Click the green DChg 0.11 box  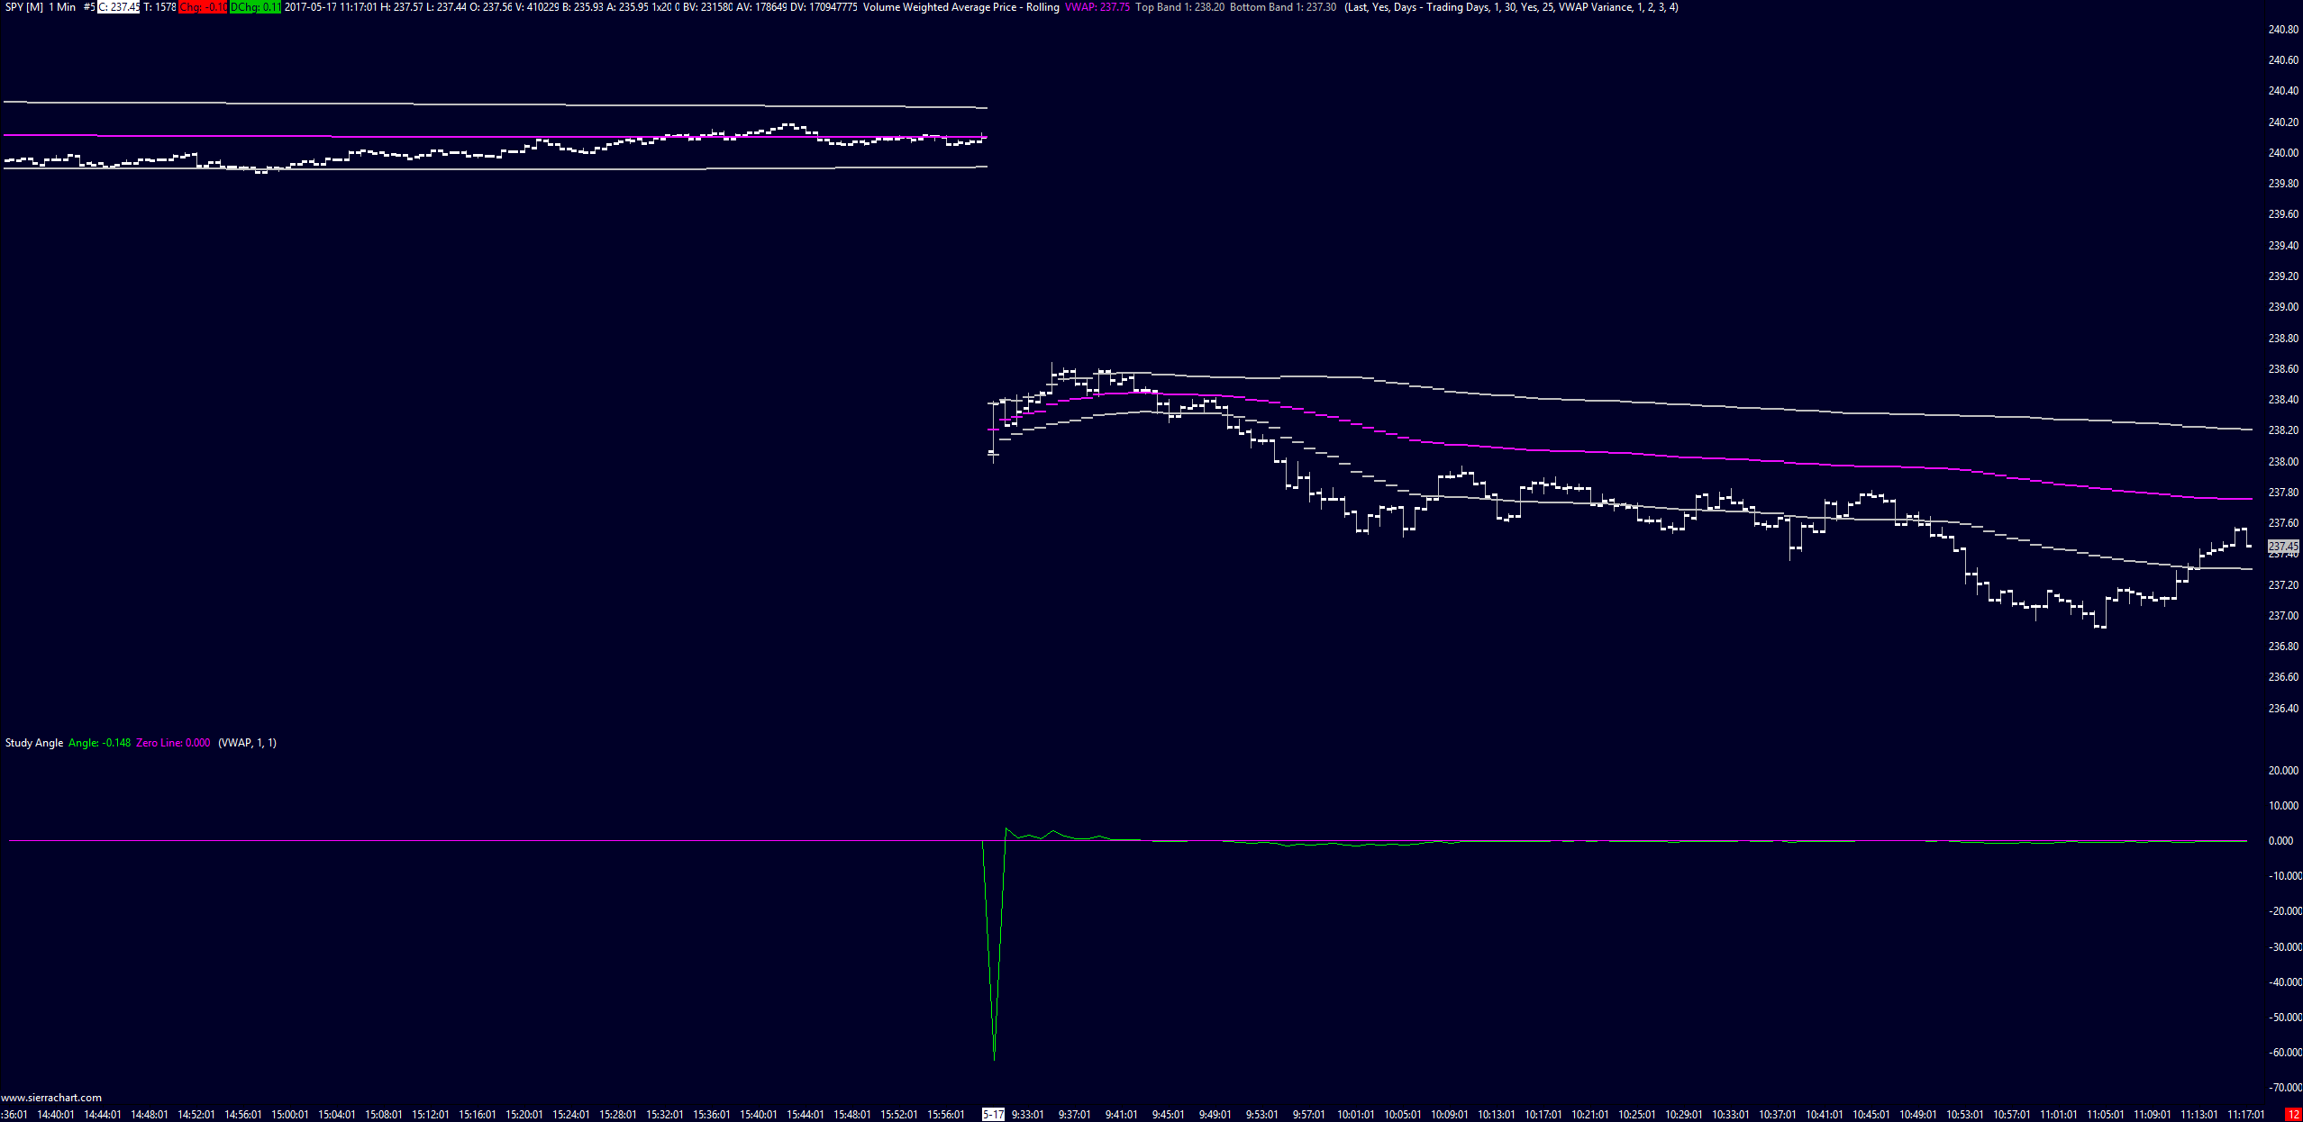(255, 7)
